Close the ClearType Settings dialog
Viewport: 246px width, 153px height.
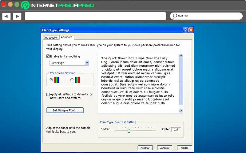[191, 30]
